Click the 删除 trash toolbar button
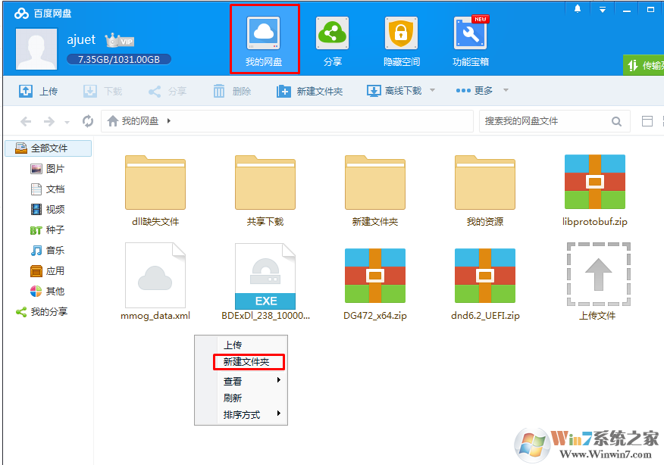This screenshot has height=465, width=664. [232, 91]
